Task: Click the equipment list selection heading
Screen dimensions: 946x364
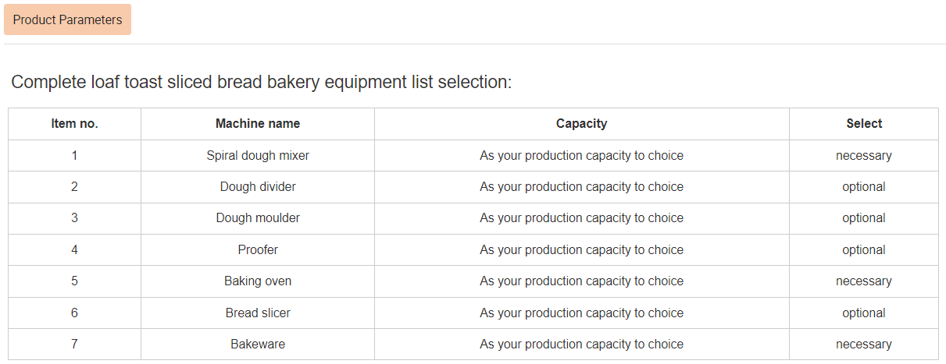Action: (x=262, y=82)
